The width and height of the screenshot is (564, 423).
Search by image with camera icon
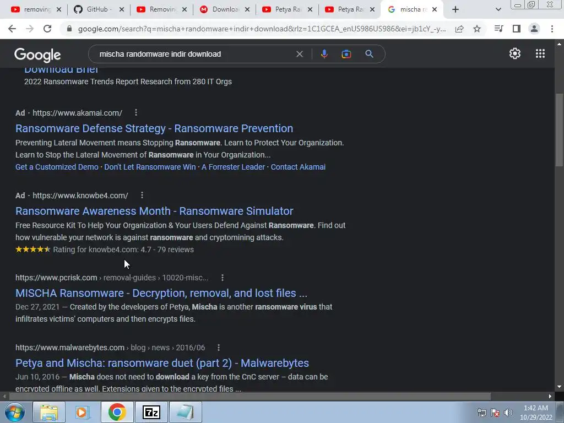(x=346, y=54)
